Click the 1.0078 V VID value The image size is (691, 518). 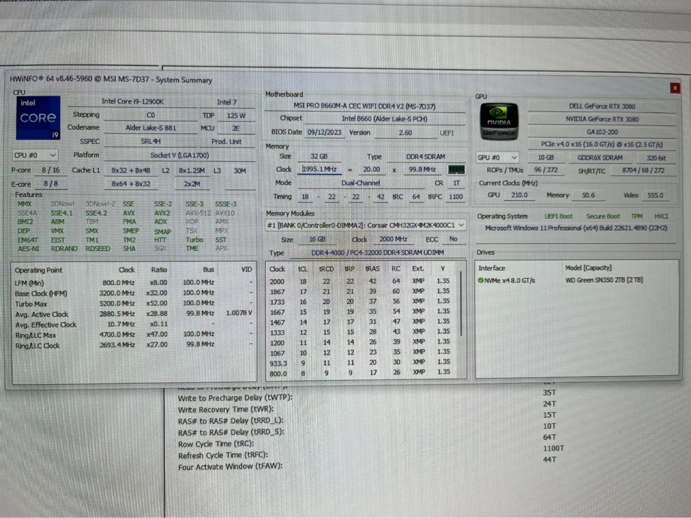(x=239, y=313)
